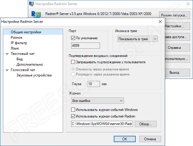The image size is (193, 146).
Task: Close the background Radmin Server window
Action: [188, 4]
